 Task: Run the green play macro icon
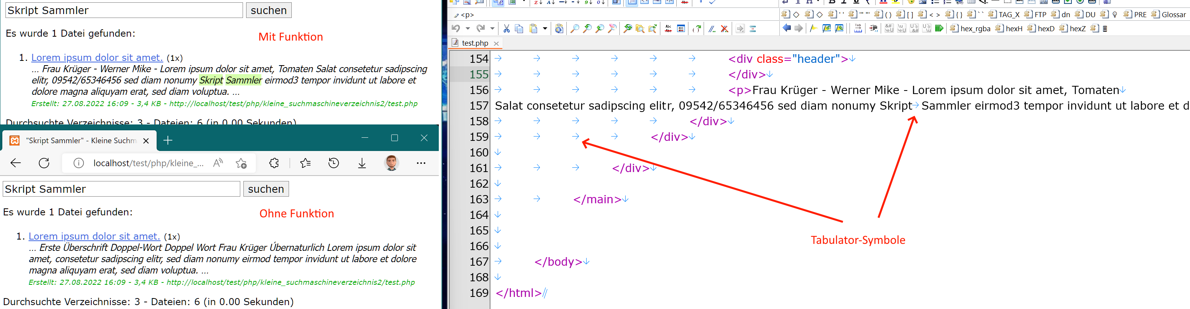tap(939, 28)
